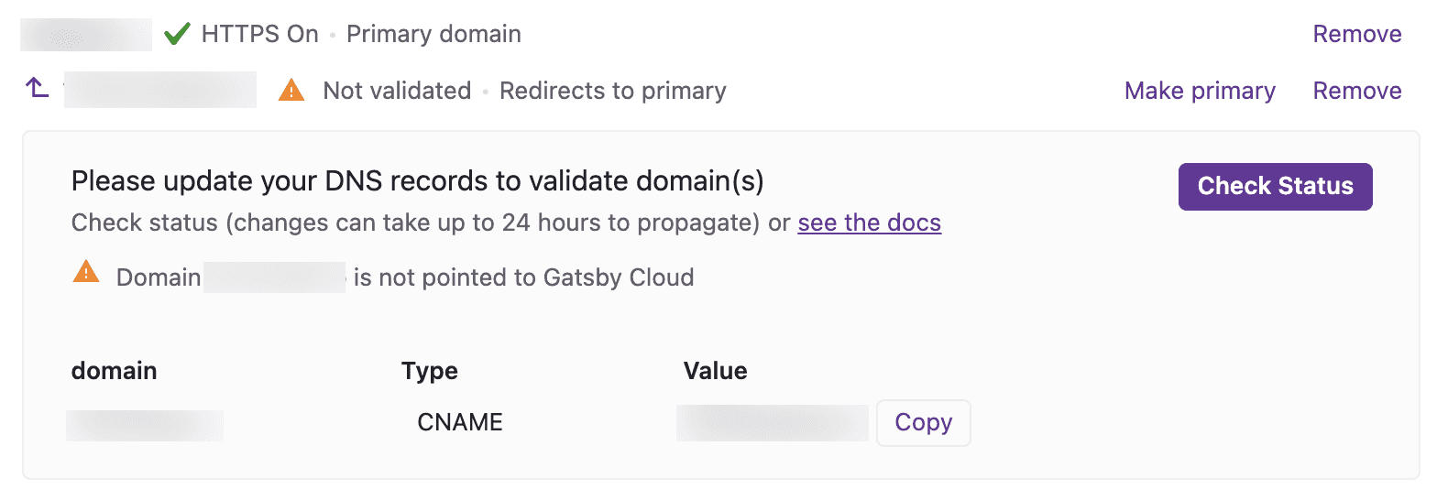
Task: Copy the CNAME record value
Action: [923, 422]
